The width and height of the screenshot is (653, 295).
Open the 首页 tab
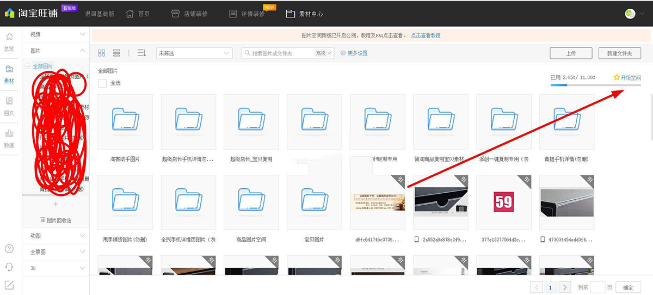[x=138, y=14]
